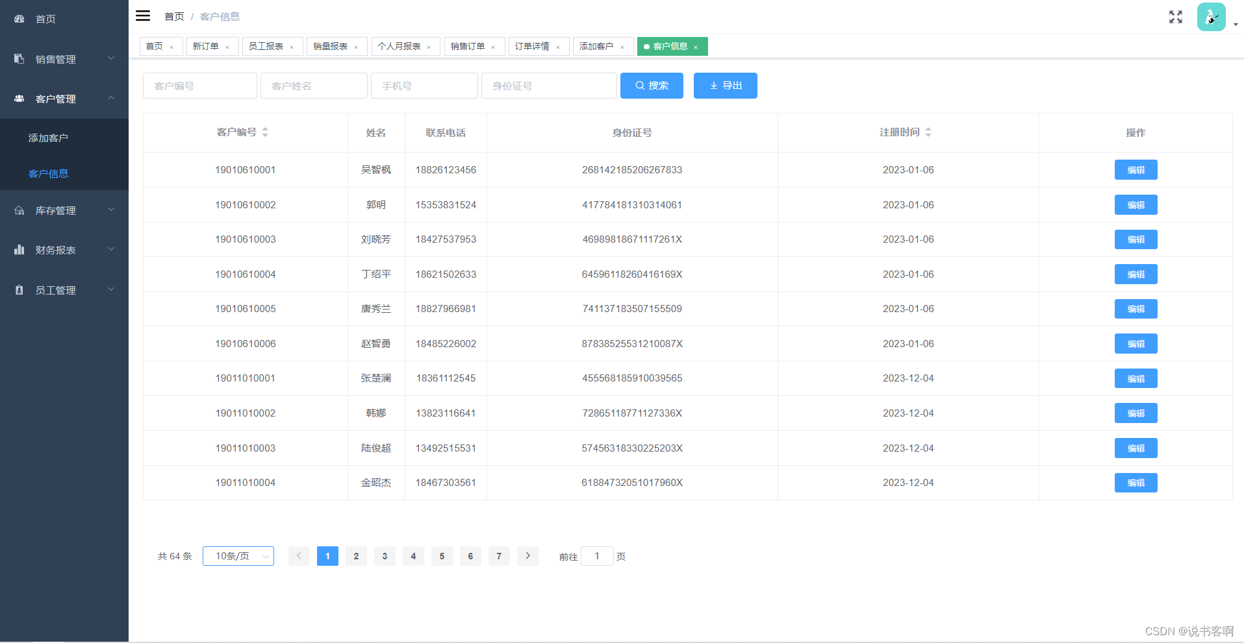Edit customer 郭明 via 编辑 button
The height and width of the screenshot is (643, 1244).
point(1136,205)
